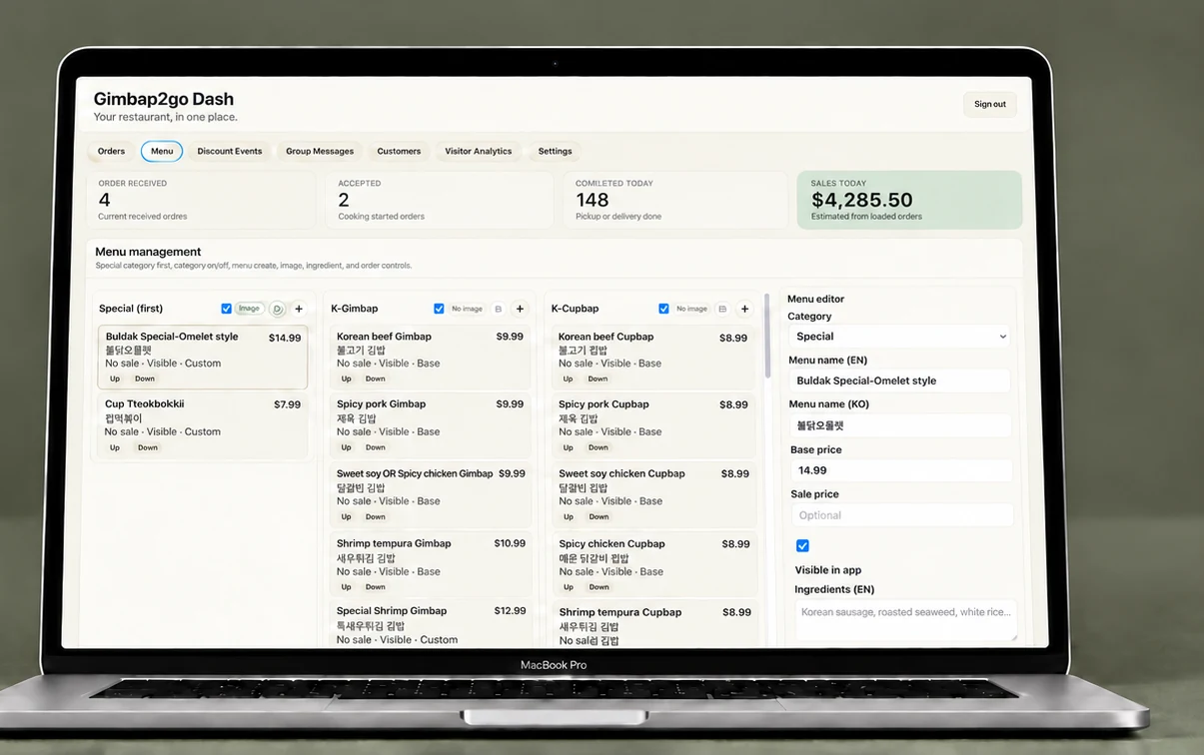This screenshot has width=1204, height=755.
Task: Move Spicy chicken Cupbap down
Action: pyautogui.click(x=599, y=587)
